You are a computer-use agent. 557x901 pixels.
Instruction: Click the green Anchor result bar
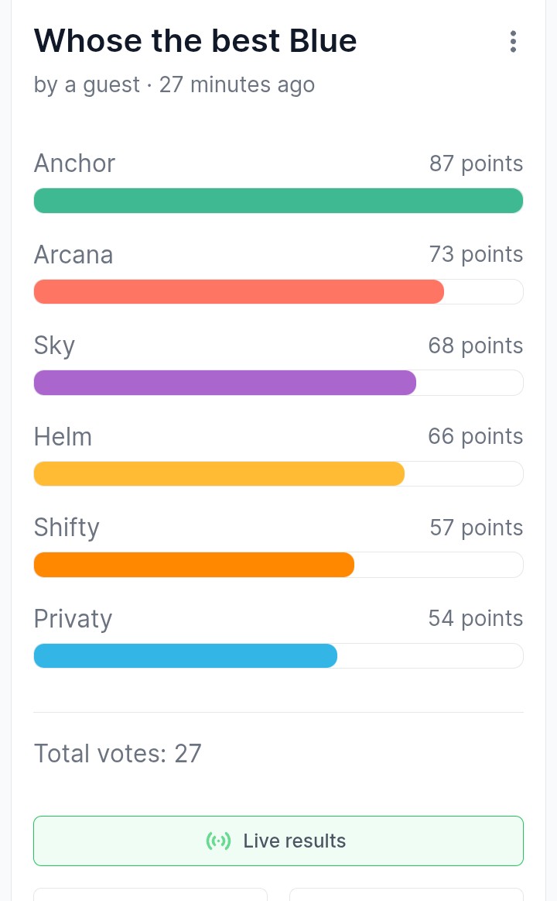click(x=278, y=201)
